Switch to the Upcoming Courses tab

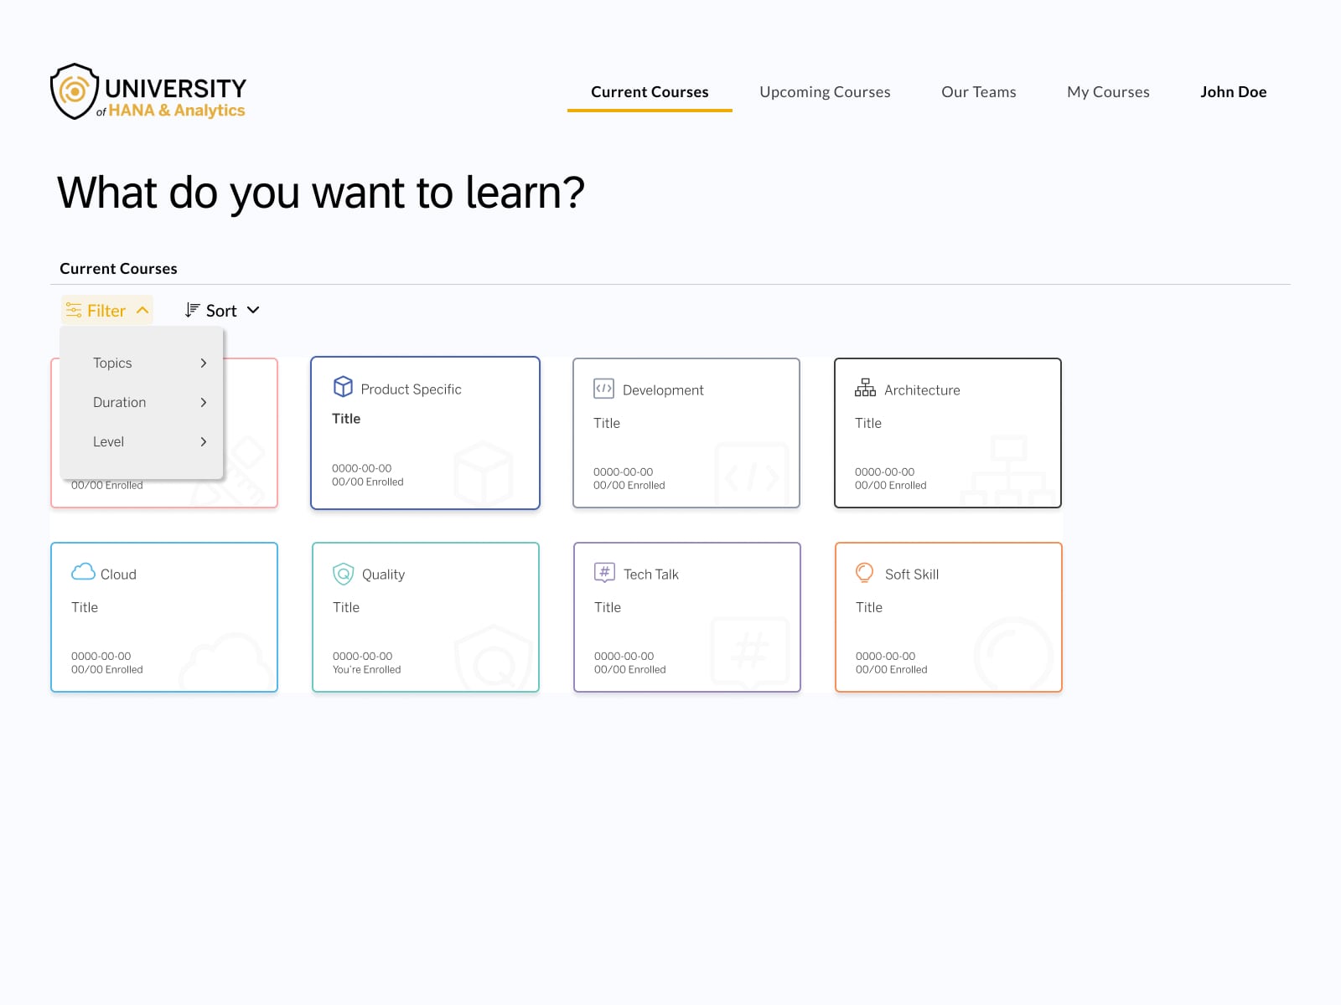click(825, 92)
